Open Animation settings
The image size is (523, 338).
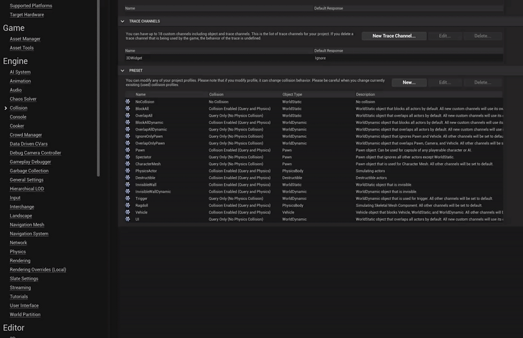20,81
